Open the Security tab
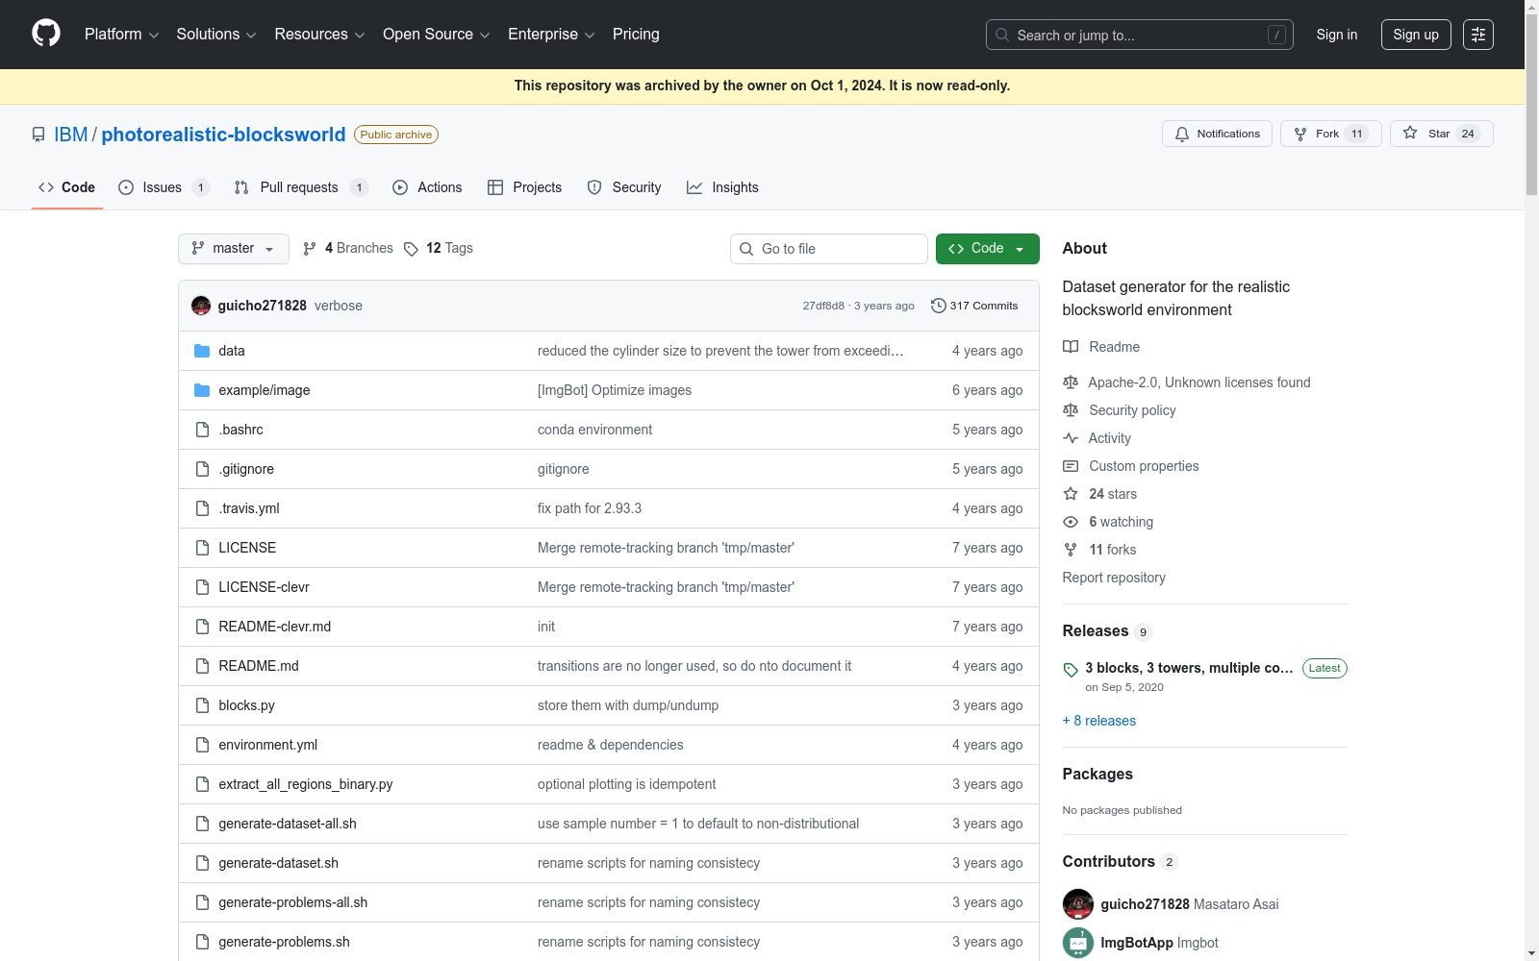1539x961 pixels. 624,187
